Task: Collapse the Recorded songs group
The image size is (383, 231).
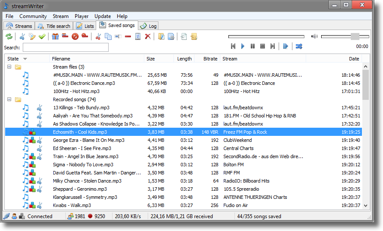Action: tap(9, 99)
